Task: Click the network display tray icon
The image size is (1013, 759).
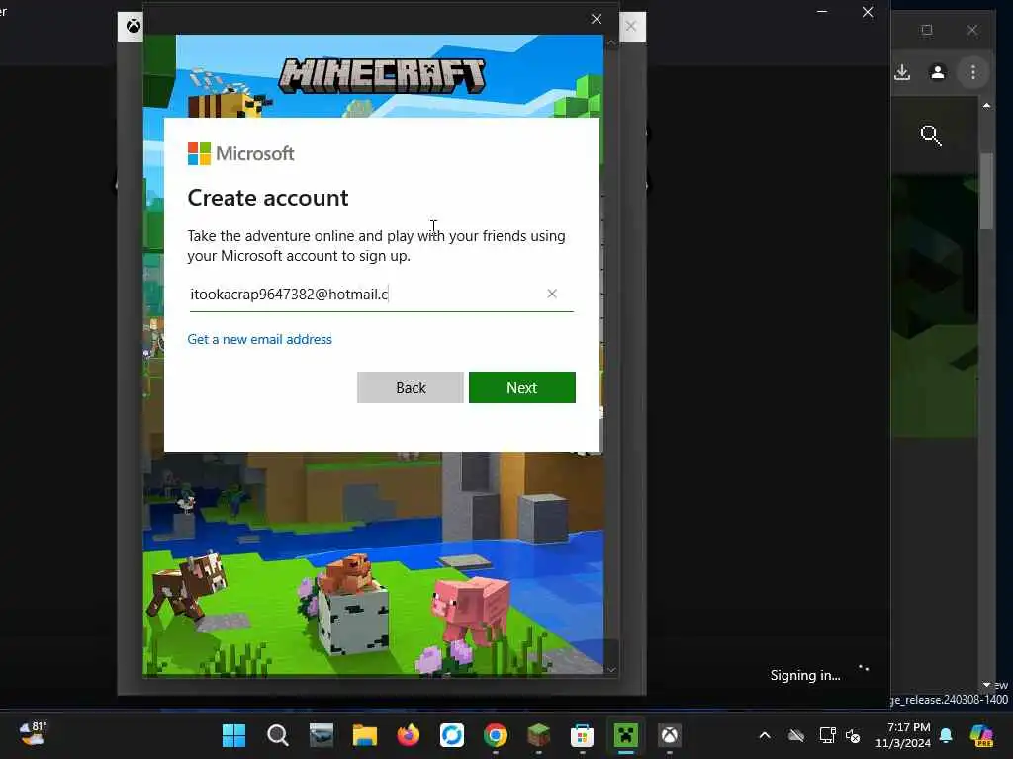Action: (828, 735)
